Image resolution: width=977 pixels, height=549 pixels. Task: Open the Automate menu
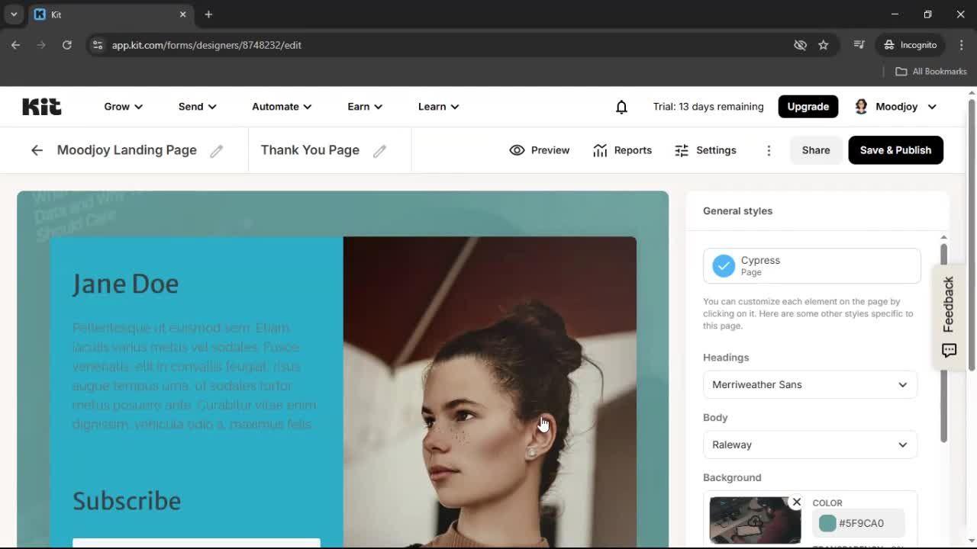pos(281,107)
